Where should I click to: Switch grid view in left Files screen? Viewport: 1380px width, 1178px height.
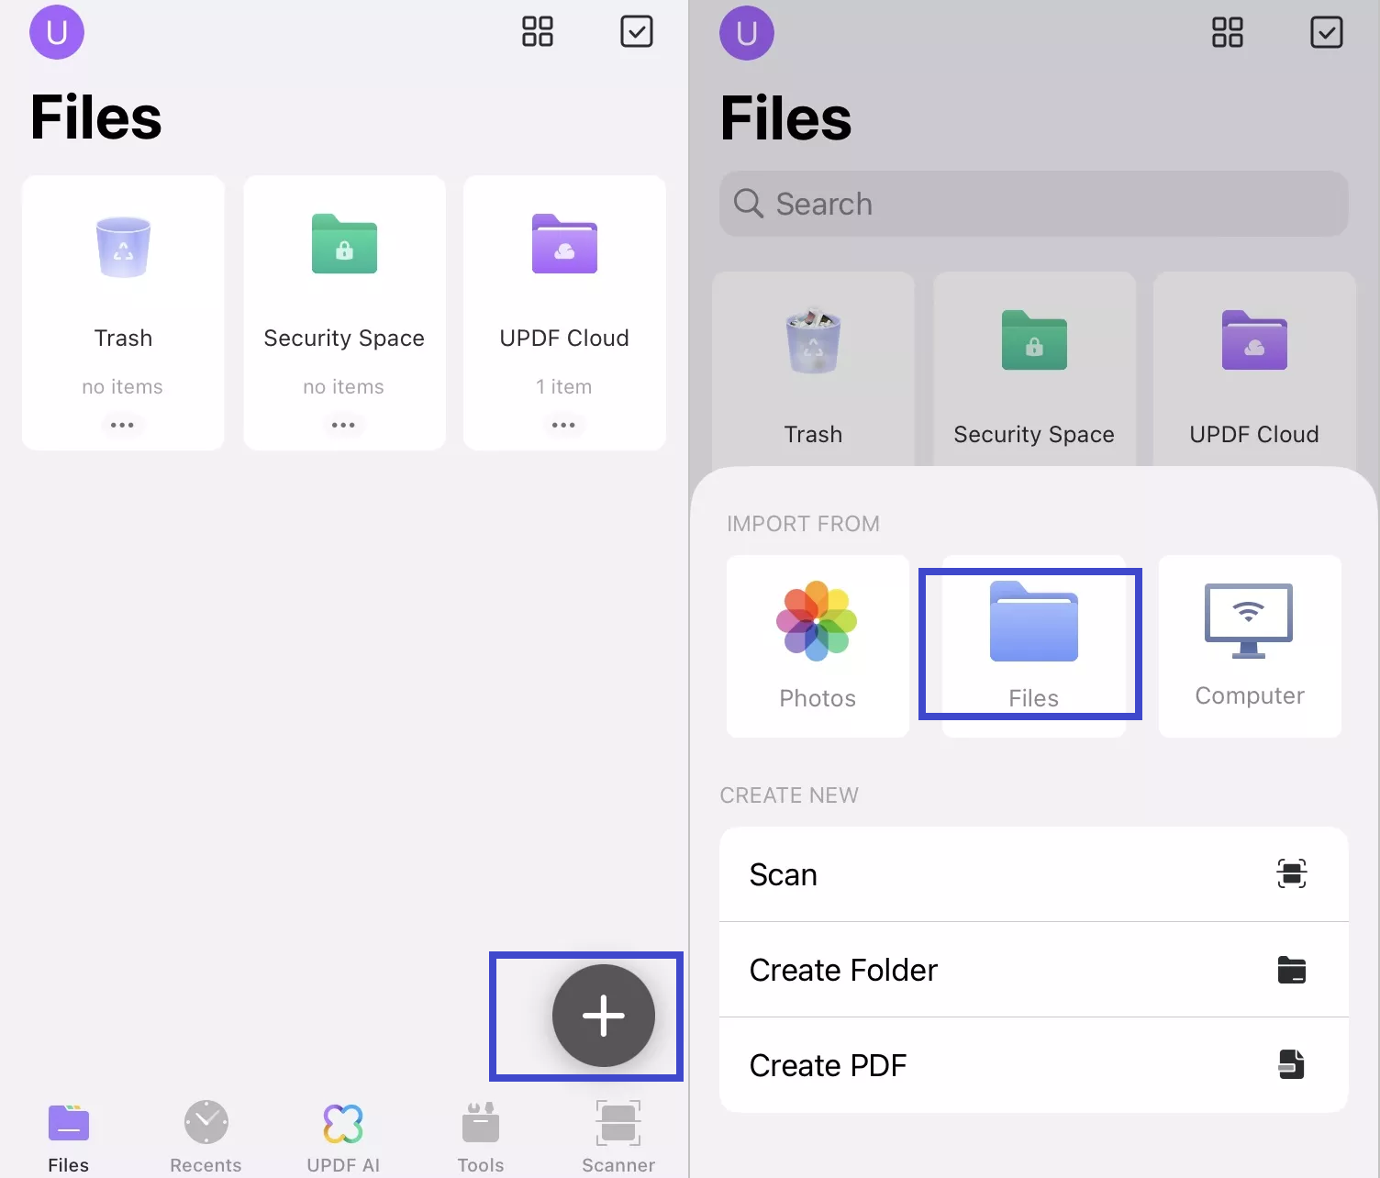538,31
